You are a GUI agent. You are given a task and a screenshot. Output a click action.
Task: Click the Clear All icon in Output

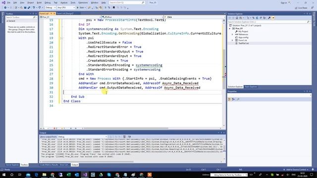(124, 136)
